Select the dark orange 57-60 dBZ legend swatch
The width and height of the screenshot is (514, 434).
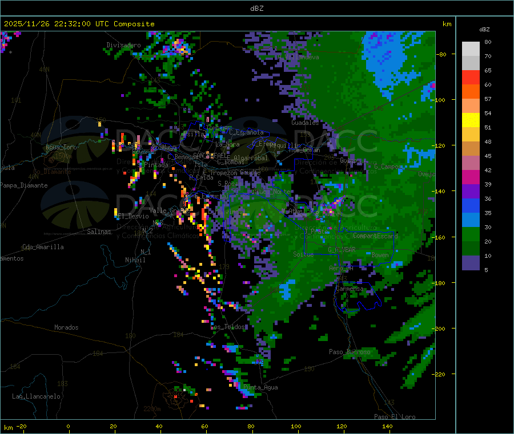tap(471, 92)
